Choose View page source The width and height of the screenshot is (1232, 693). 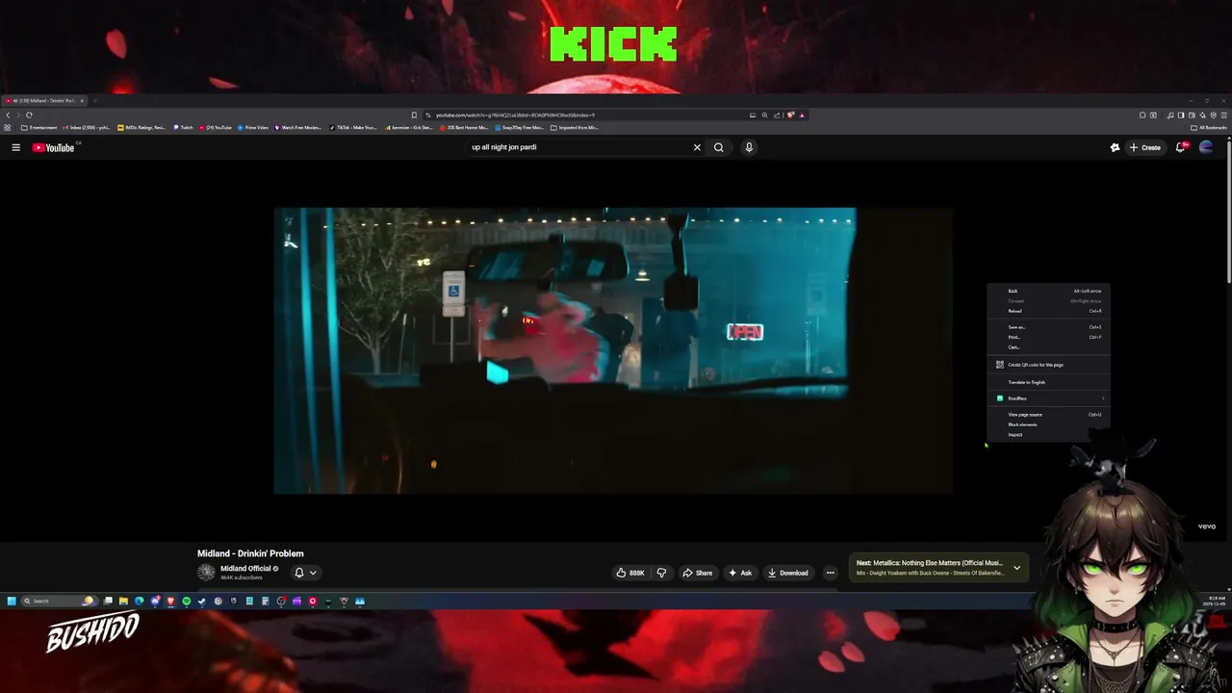[x=1047, y=415]
